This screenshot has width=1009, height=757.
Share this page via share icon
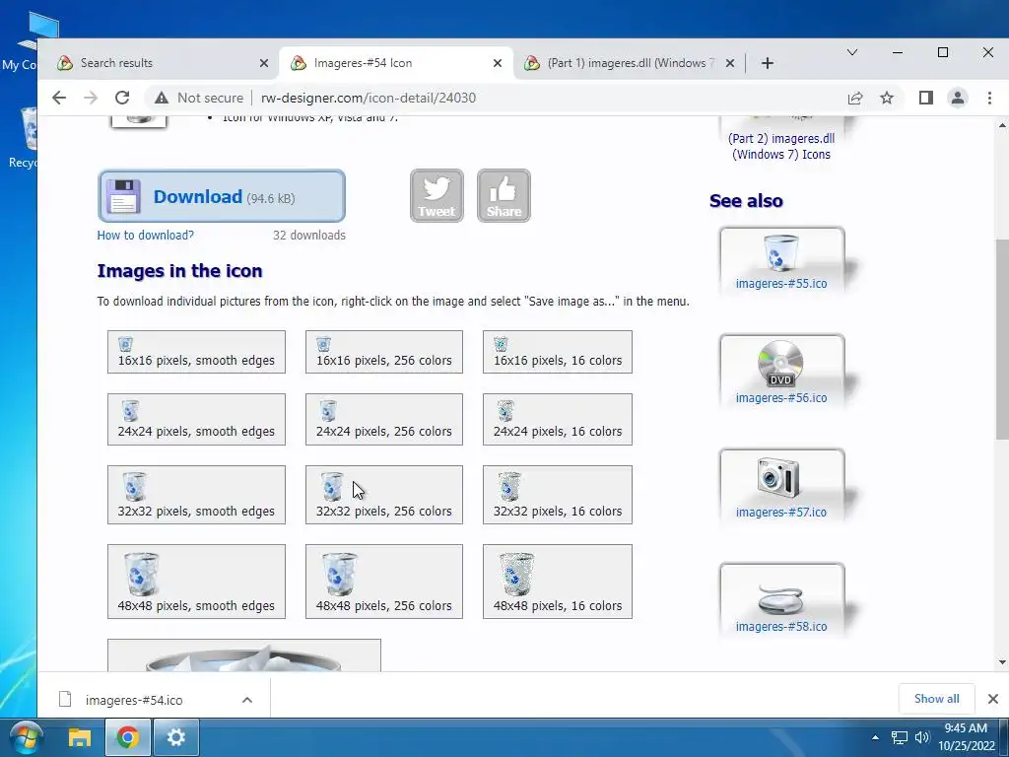pyautogui.click(x=855, y=98)
